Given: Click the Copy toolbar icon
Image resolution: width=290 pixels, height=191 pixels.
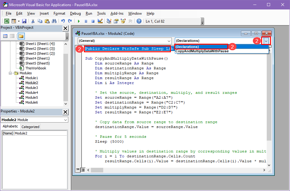Looking at the screenshot, I should pyautogui.click(x=40, y=21).
